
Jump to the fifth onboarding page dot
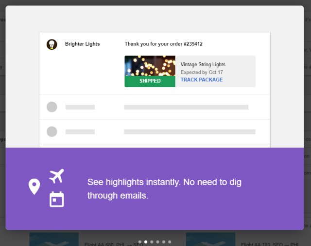click(x=163, y=242)
